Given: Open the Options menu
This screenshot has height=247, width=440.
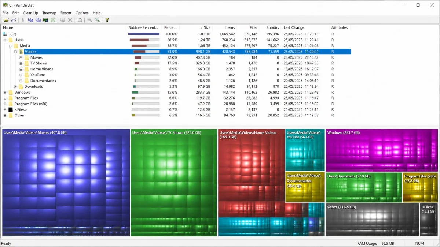Looking at the screenshot, I should [x=82, y=13].
